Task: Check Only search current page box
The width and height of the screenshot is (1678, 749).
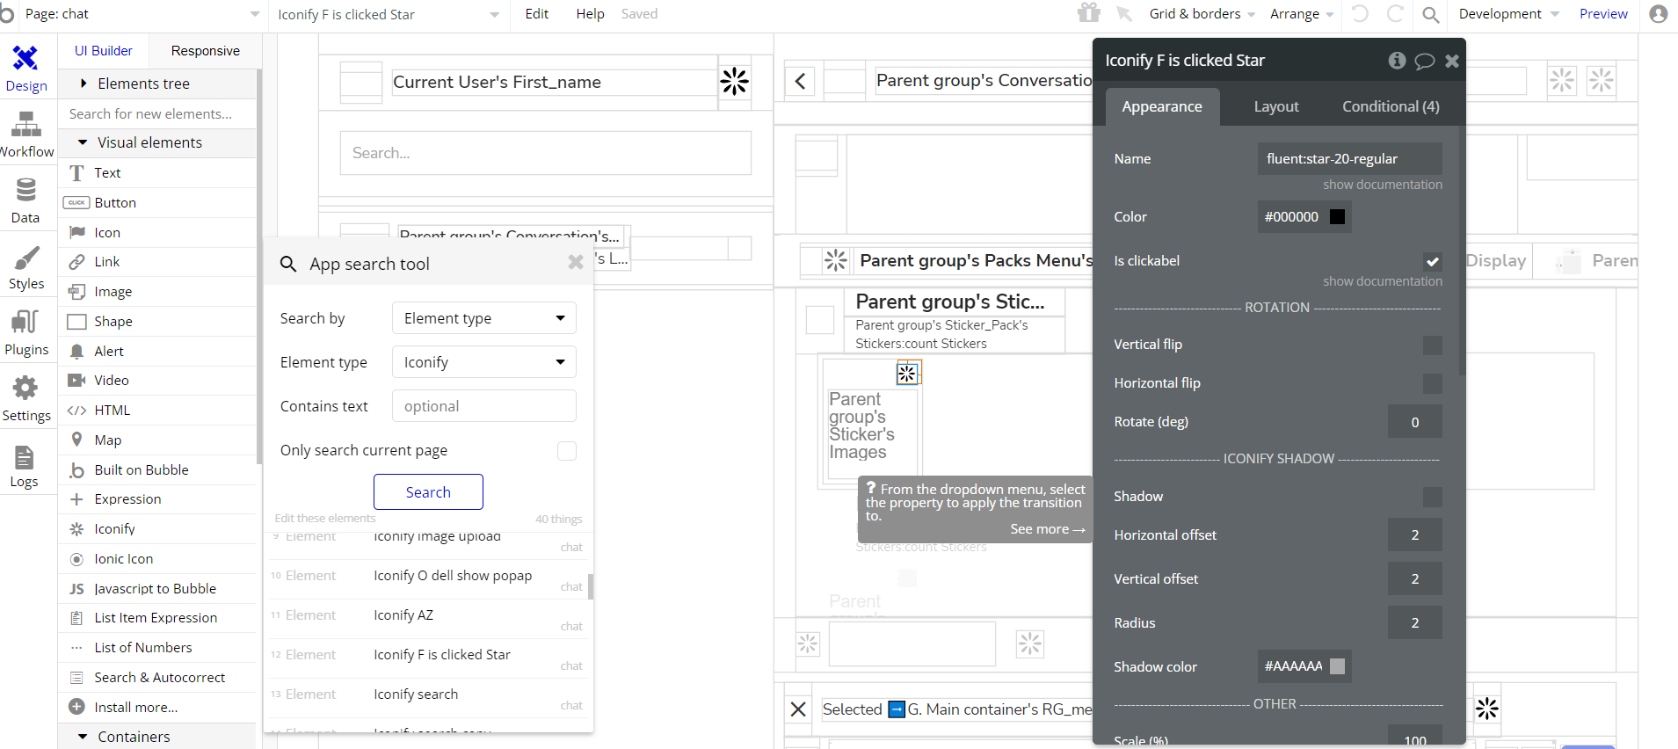Action: coord(567,451)
